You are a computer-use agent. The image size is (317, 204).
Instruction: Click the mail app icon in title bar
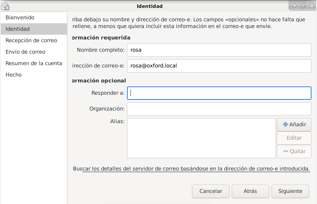point(6,6)
